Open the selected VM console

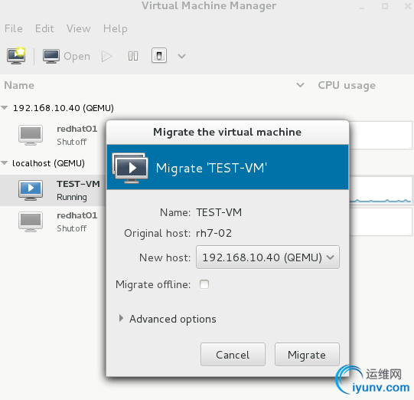pos(67,56)
